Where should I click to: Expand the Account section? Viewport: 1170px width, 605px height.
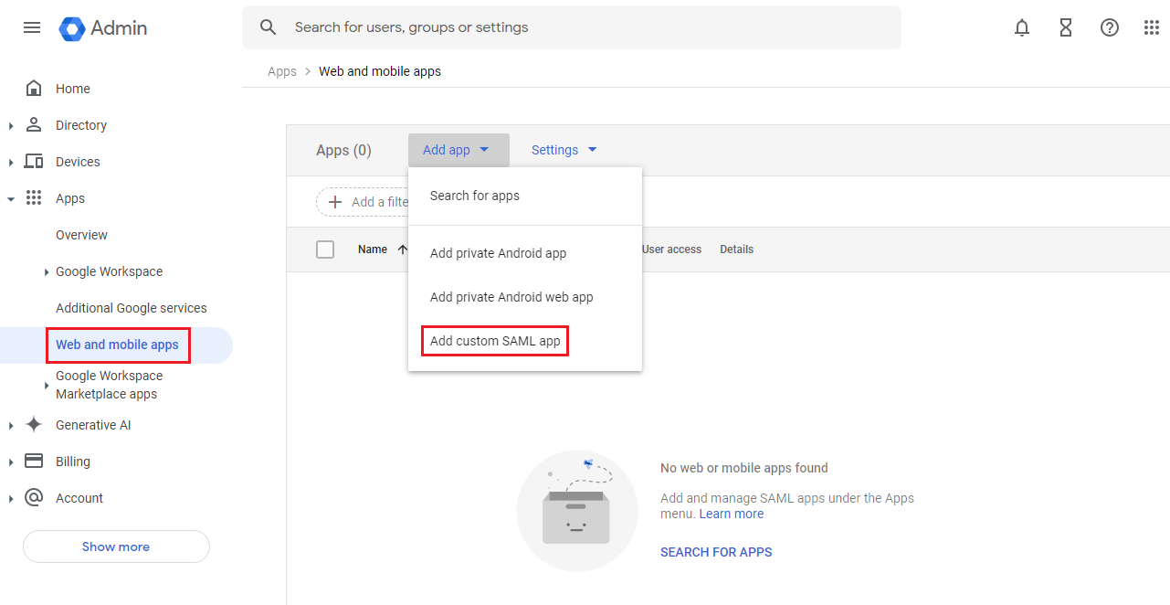pyautogui.click(x=11, y=499)
